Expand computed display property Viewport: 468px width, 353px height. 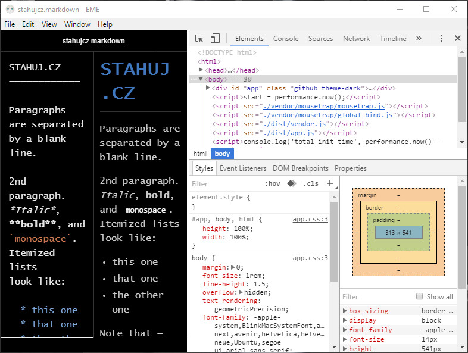[345, 320]
